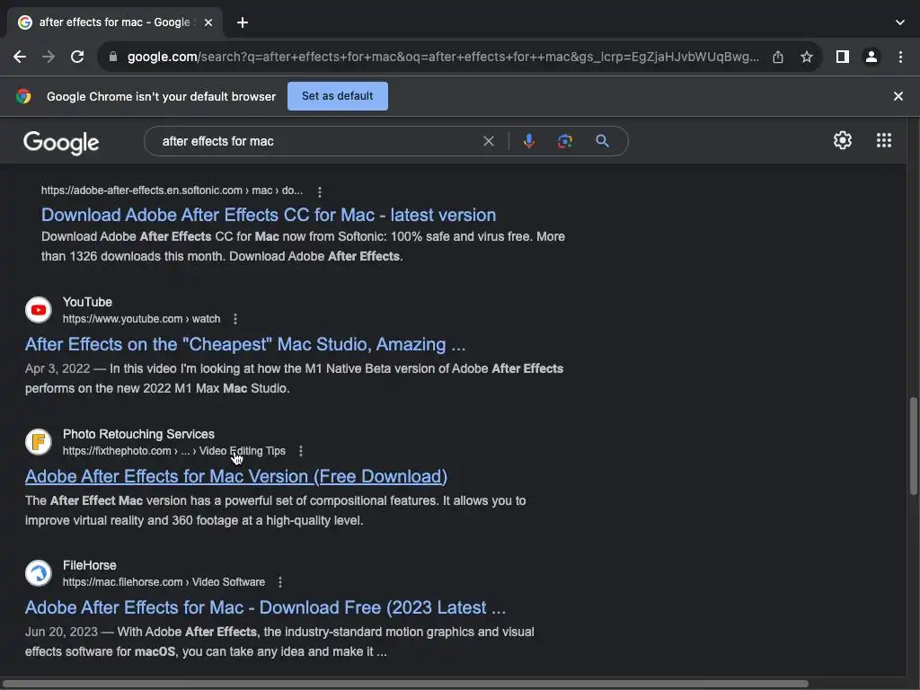This screenshot has width=920, height=690.
Task: Click the softonic.com breadcrumb URL
Action: (172, 190)
